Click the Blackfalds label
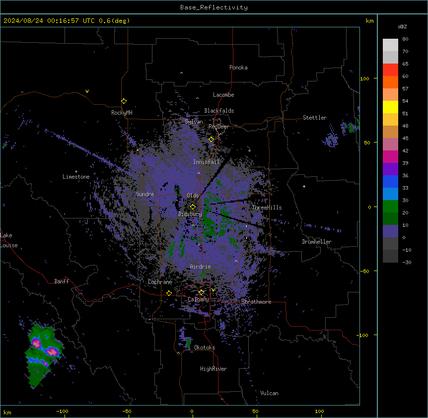Image resolution: width=428 pixels, height=418 pixels. pos(219,111)
